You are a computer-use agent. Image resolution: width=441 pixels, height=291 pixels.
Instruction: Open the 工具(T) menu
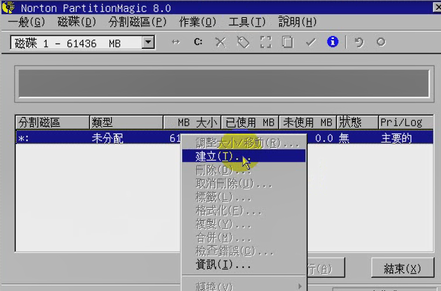click(247, 22)
